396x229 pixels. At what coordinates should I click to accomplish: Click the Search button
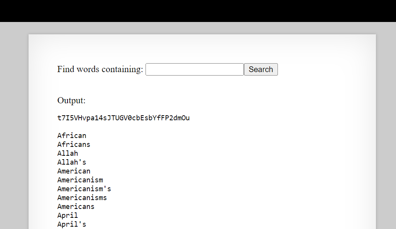261,69
